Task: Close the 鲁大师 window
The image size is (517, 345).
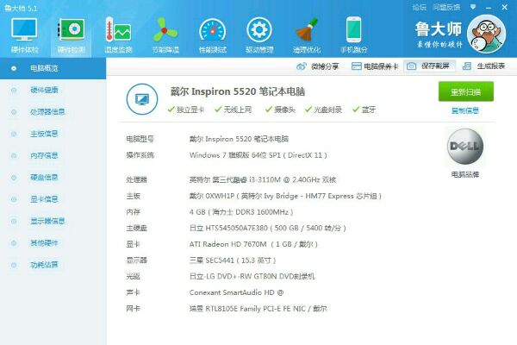Action: 504,7
